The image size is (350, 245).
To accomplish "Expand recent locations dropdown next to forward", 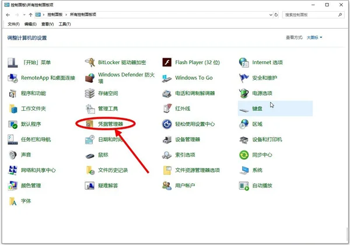I will [24, 15].
